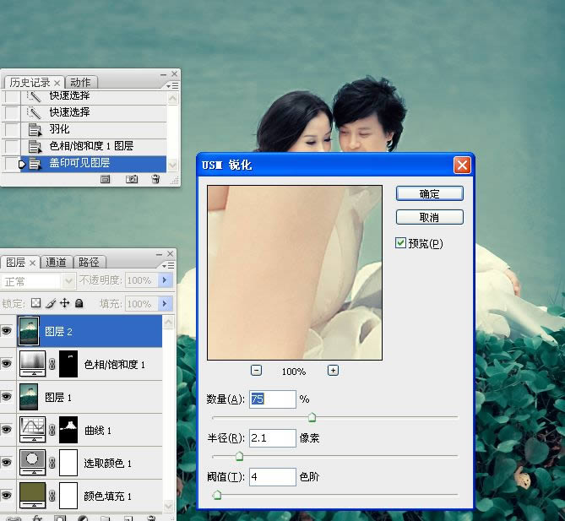
Task: Expand the 不透明度 opacity arrow
Action: coord(165,280)
